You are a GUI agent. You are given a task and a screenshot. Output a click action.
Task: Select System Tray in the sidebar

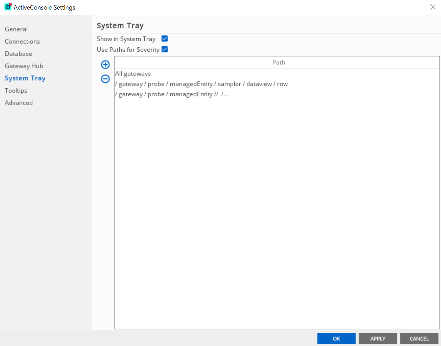[25, 78]
